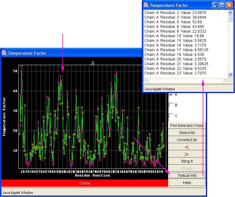Open Help in main window

(187, 183)
